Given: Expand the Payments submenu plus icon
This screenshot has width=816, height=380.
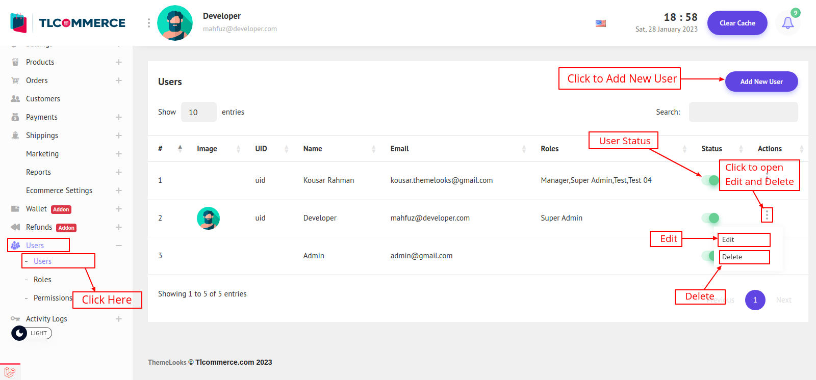Looking at the screenshot, I should coord(119,117).
